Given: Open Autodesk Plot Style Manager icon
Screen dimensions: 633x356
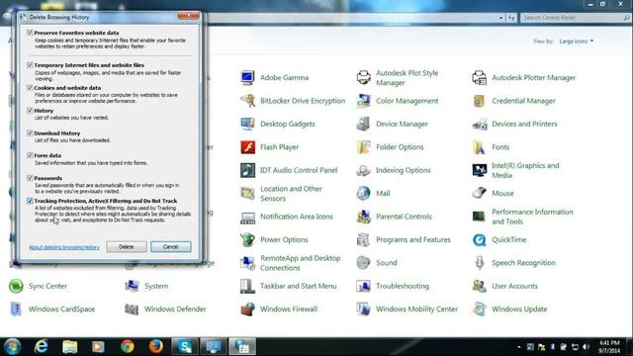Looking at the screenshot, I should [x=363, y=77].
